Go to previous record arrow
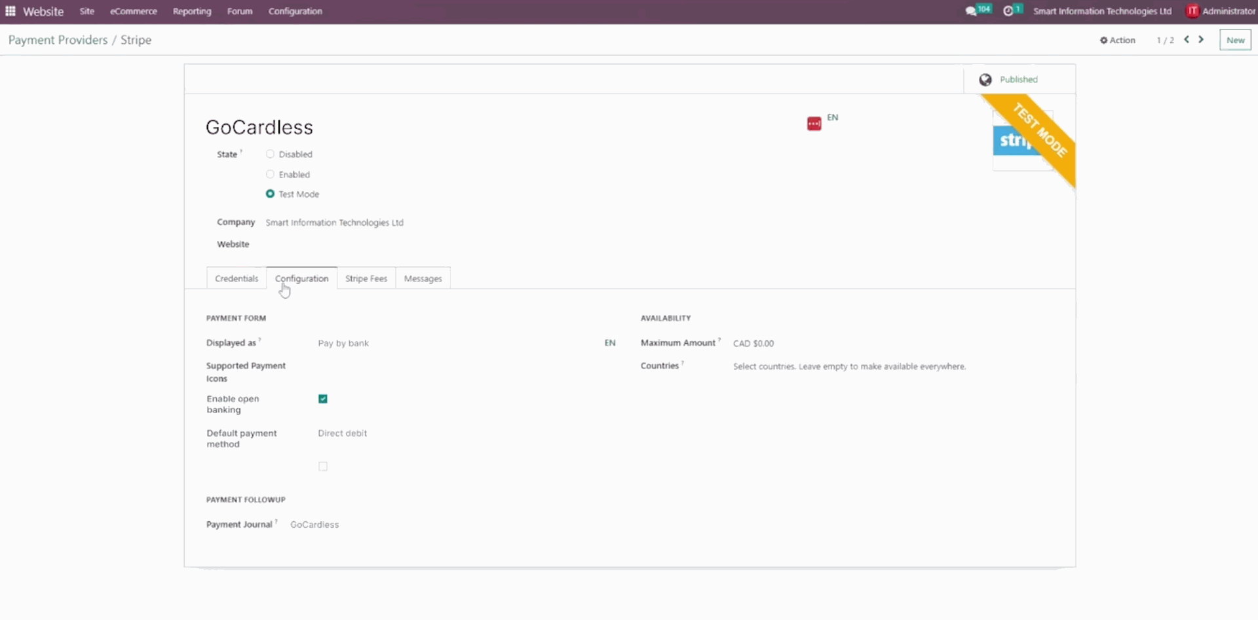The image size is (1258, 620). pyautogui.click(x=1187, y=40)
